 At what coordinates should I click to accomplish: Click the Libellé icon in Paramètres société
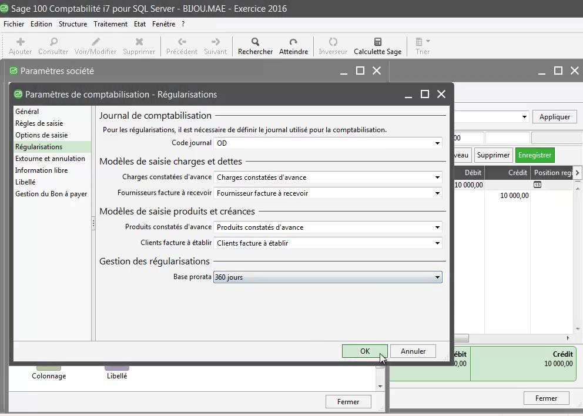point(117,368)
